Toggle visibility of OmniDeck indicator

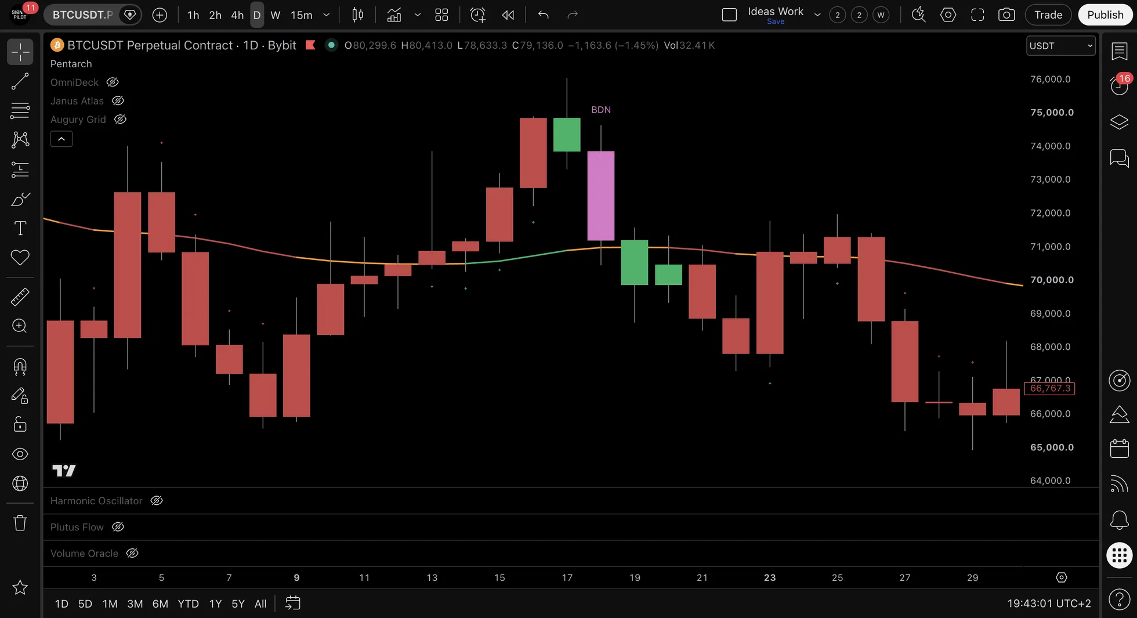(113, 82)
